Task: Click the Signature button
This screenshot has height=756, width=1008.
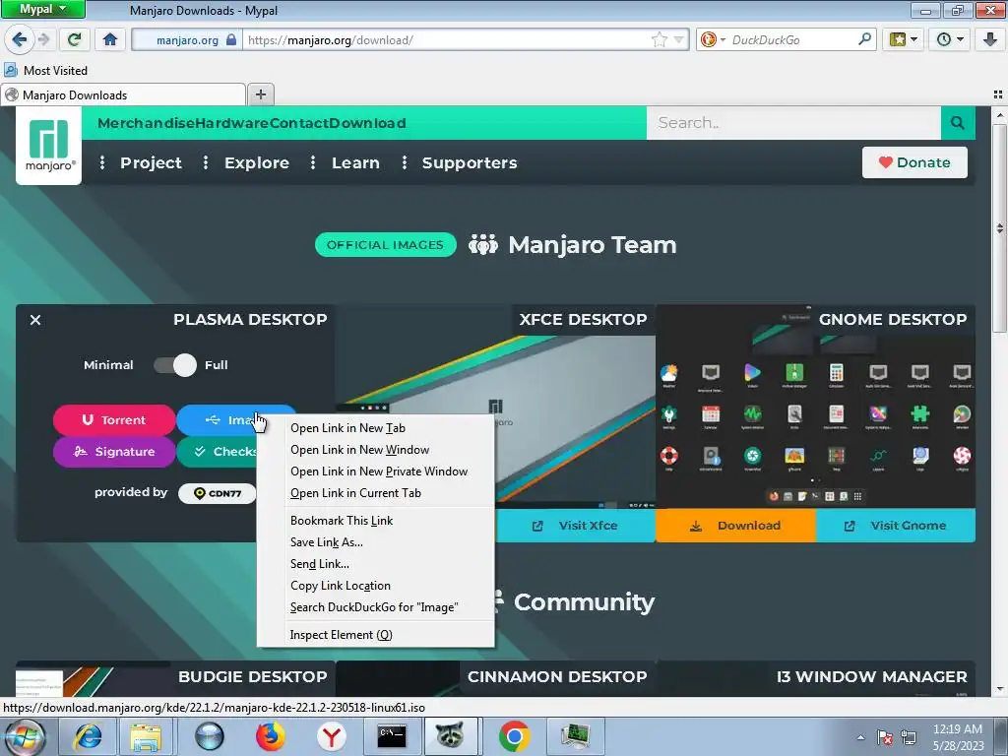Action: [114, 452]
